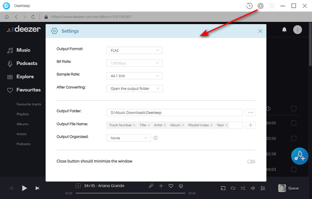
Task: Go to Favourite tracks
Action: pyautogui.click(x=29, y=104)
